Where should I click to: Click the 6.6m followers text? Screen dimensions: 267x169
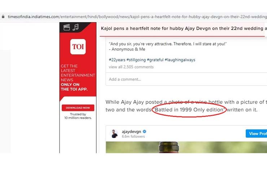tap(133, 136)
